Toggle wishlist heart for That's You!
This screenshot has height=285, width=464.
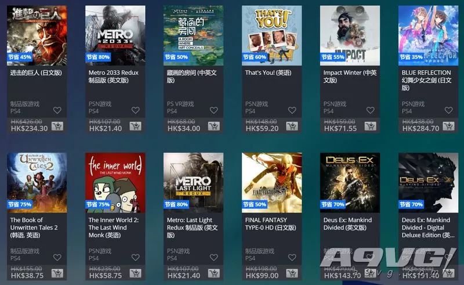point(292,110)
